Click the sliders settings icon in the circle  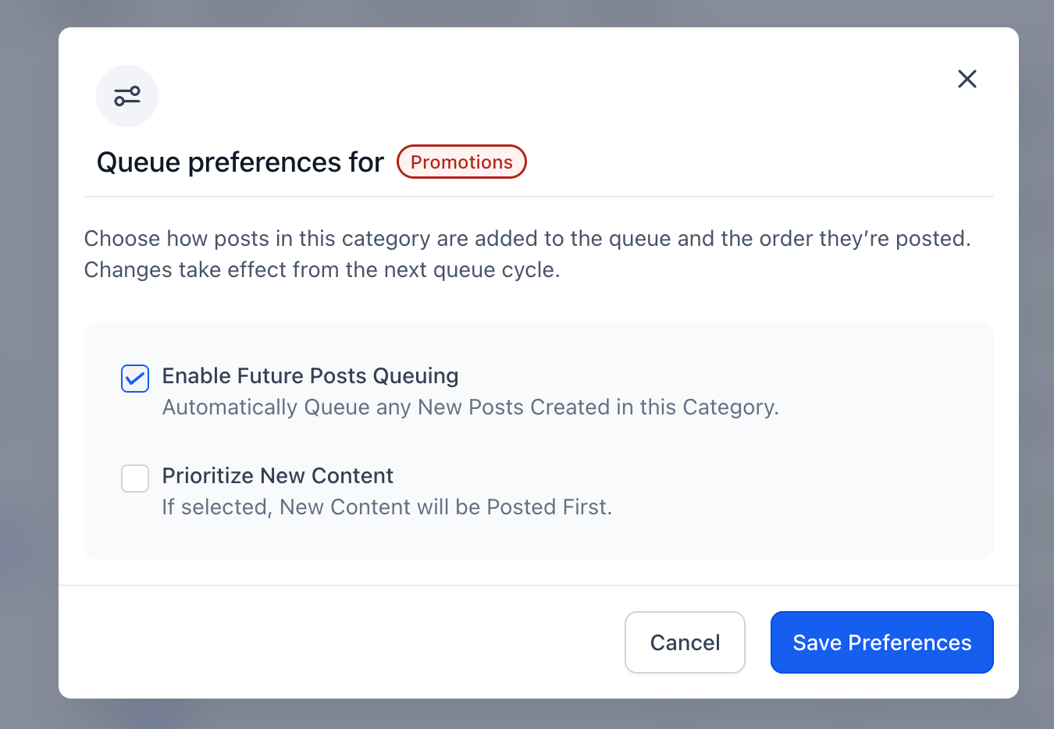pyautogui.click(x=127, y=96)
